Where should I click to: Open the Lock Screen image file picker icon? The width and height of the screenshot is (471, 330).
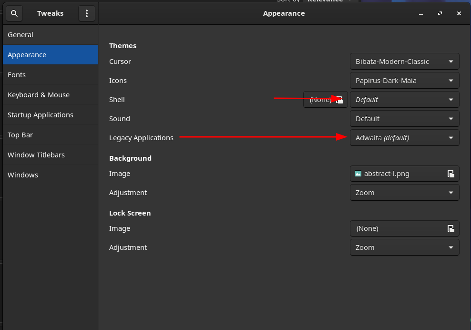[451, 228]
